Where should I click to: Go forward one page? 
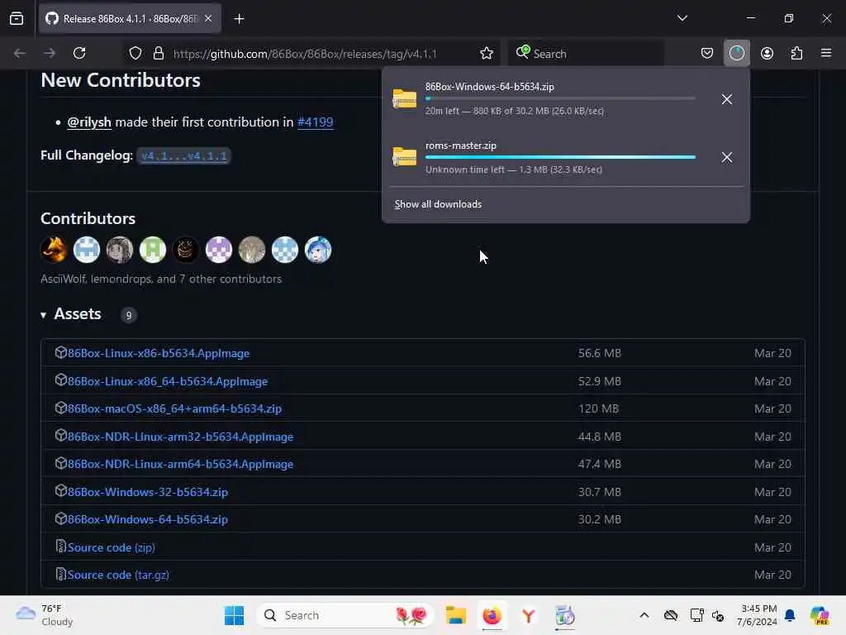(49, 54)
